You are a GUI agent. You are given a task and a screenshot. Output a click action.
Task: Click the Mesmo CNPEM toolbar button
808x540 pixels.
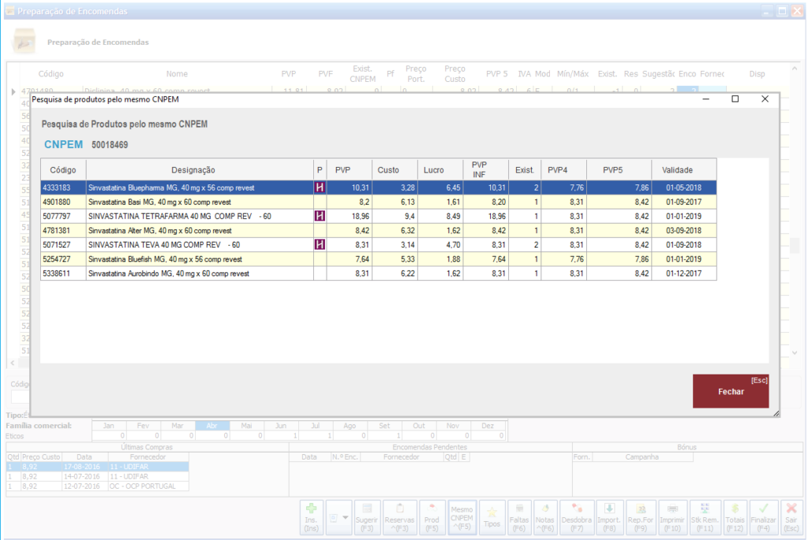point(462,517)
